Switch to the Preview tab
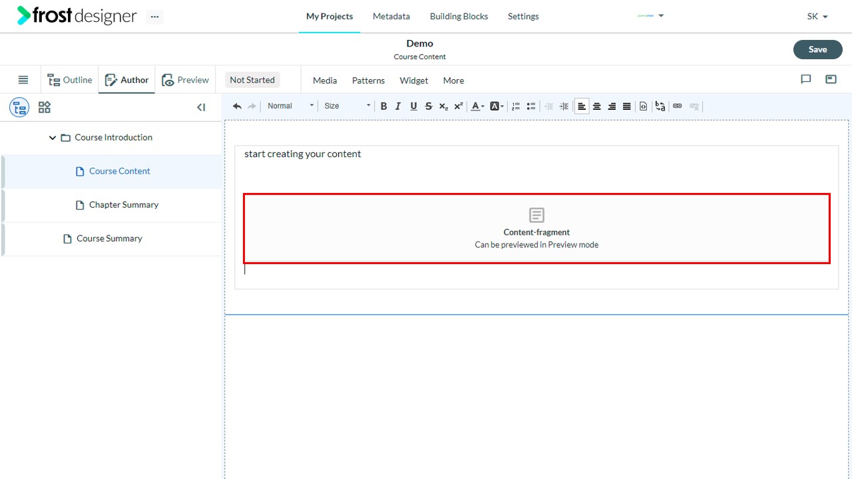The image size is (852, 479). [x=186, y=80]
